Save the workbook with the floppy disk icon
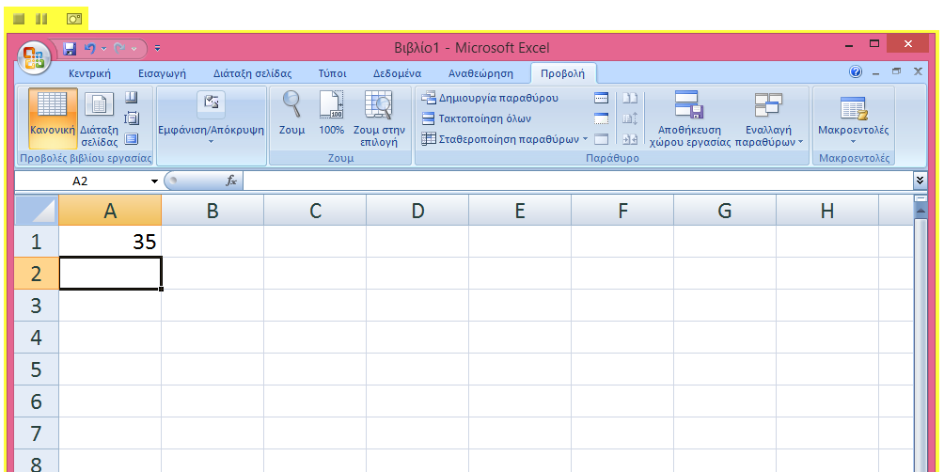The image size is (944, 472). click(70, 48)
